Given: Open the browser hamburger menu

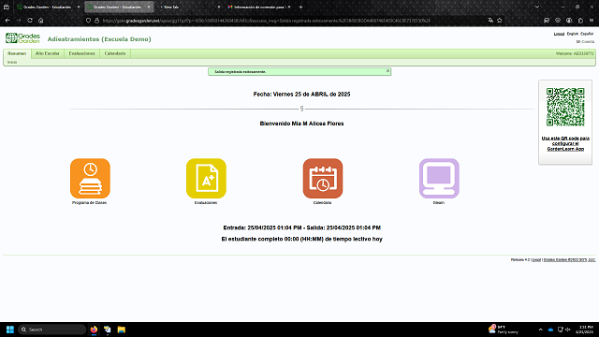Looking at the screenshot, I should [591, 21].
